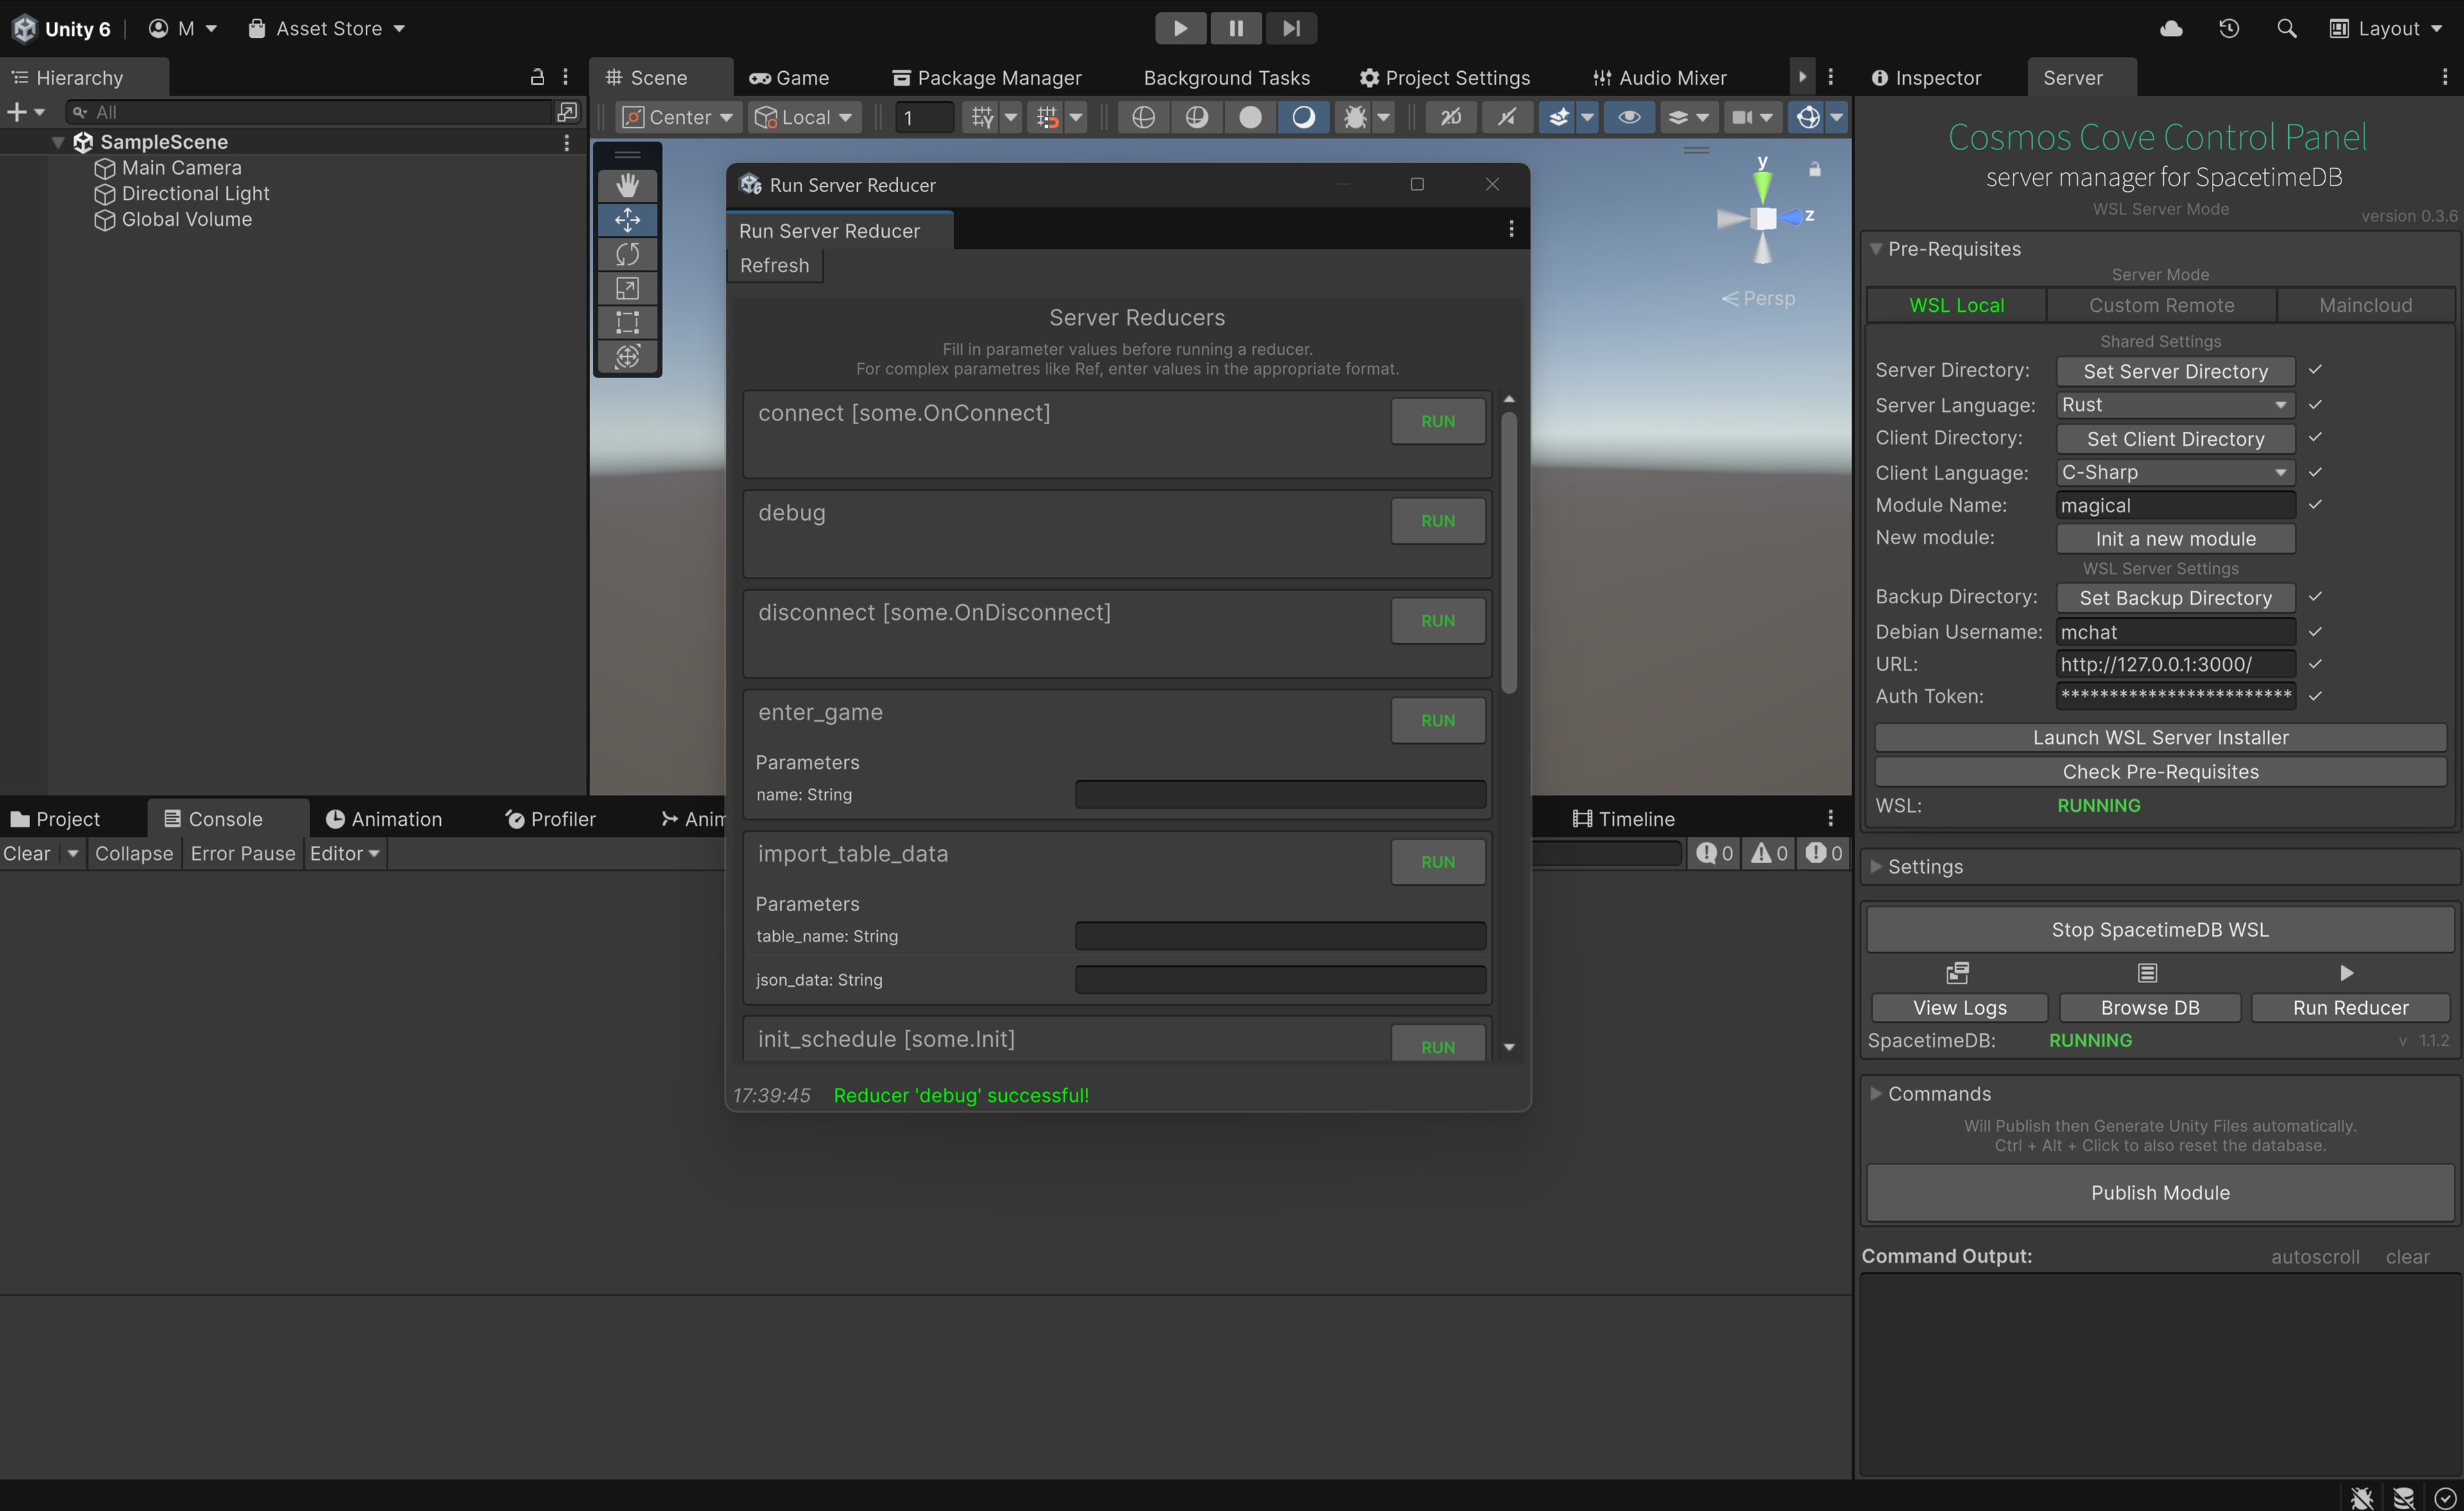Open the Hierarchy add object plus menu
Screen dimensions: 2464x1511
(x=25, y=112)
